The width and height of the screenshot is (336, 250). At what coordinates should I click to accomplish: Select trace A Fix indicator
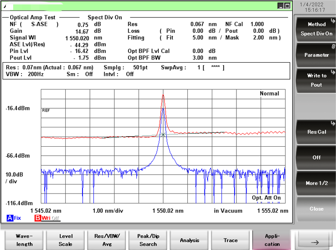(x=14, y=218)
